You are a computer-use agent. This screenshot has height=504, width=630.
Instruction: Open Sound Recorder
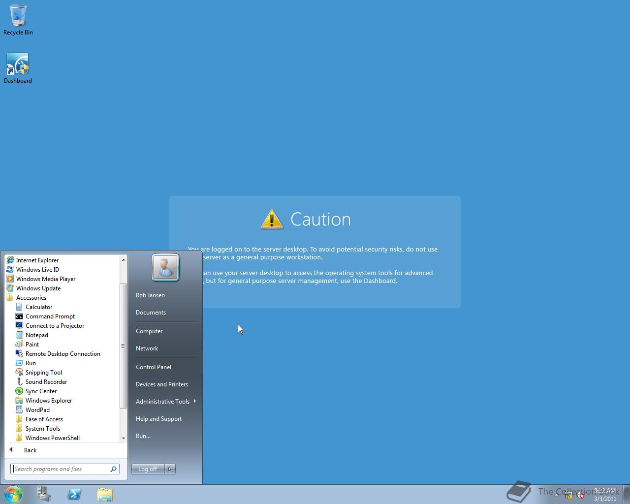[x=41, y=381]
